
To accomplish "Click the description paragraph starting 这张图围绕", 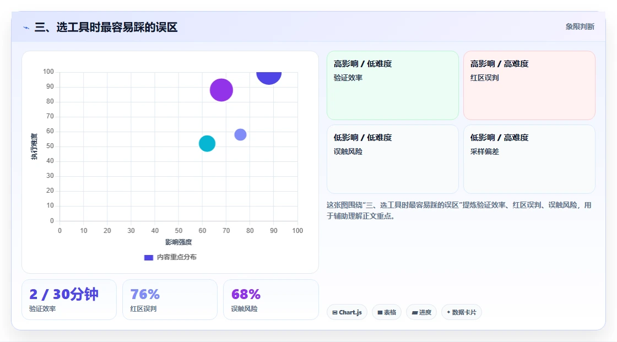I will (x=459, y=210).
